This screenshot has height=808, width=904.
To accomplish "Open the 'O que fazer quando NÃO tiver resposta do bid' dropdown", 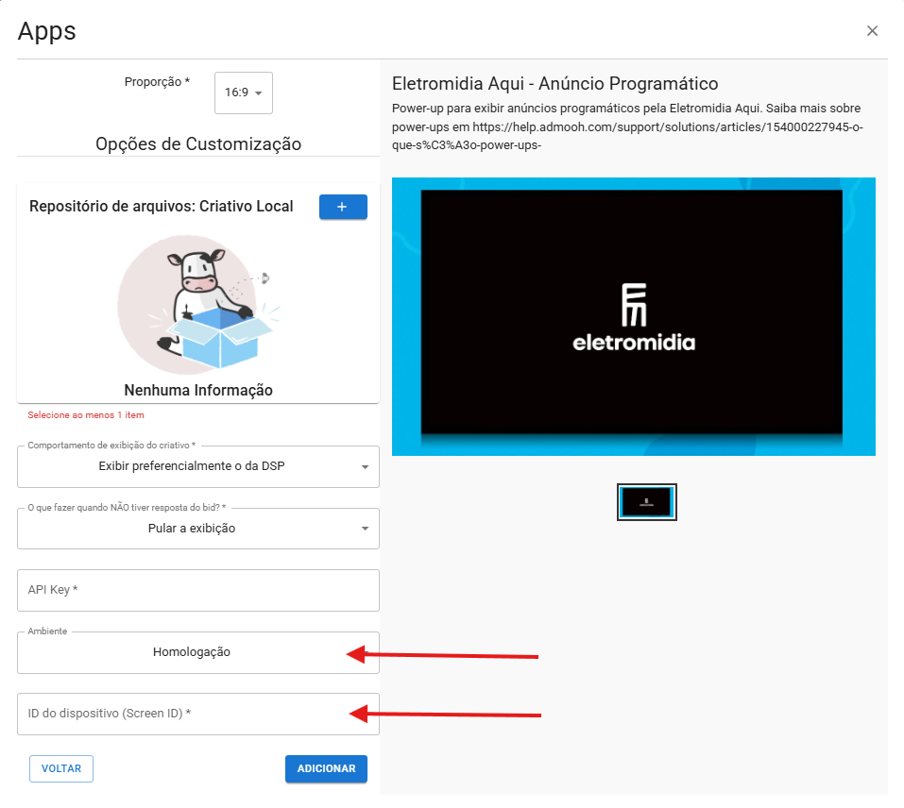I will (x=198, y=529).
